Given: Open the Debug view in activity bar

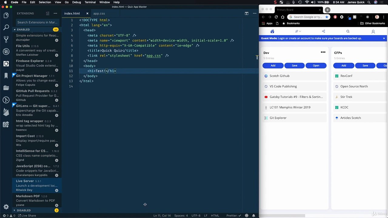Looking at the screenshot, I should [x=6, y=51].
